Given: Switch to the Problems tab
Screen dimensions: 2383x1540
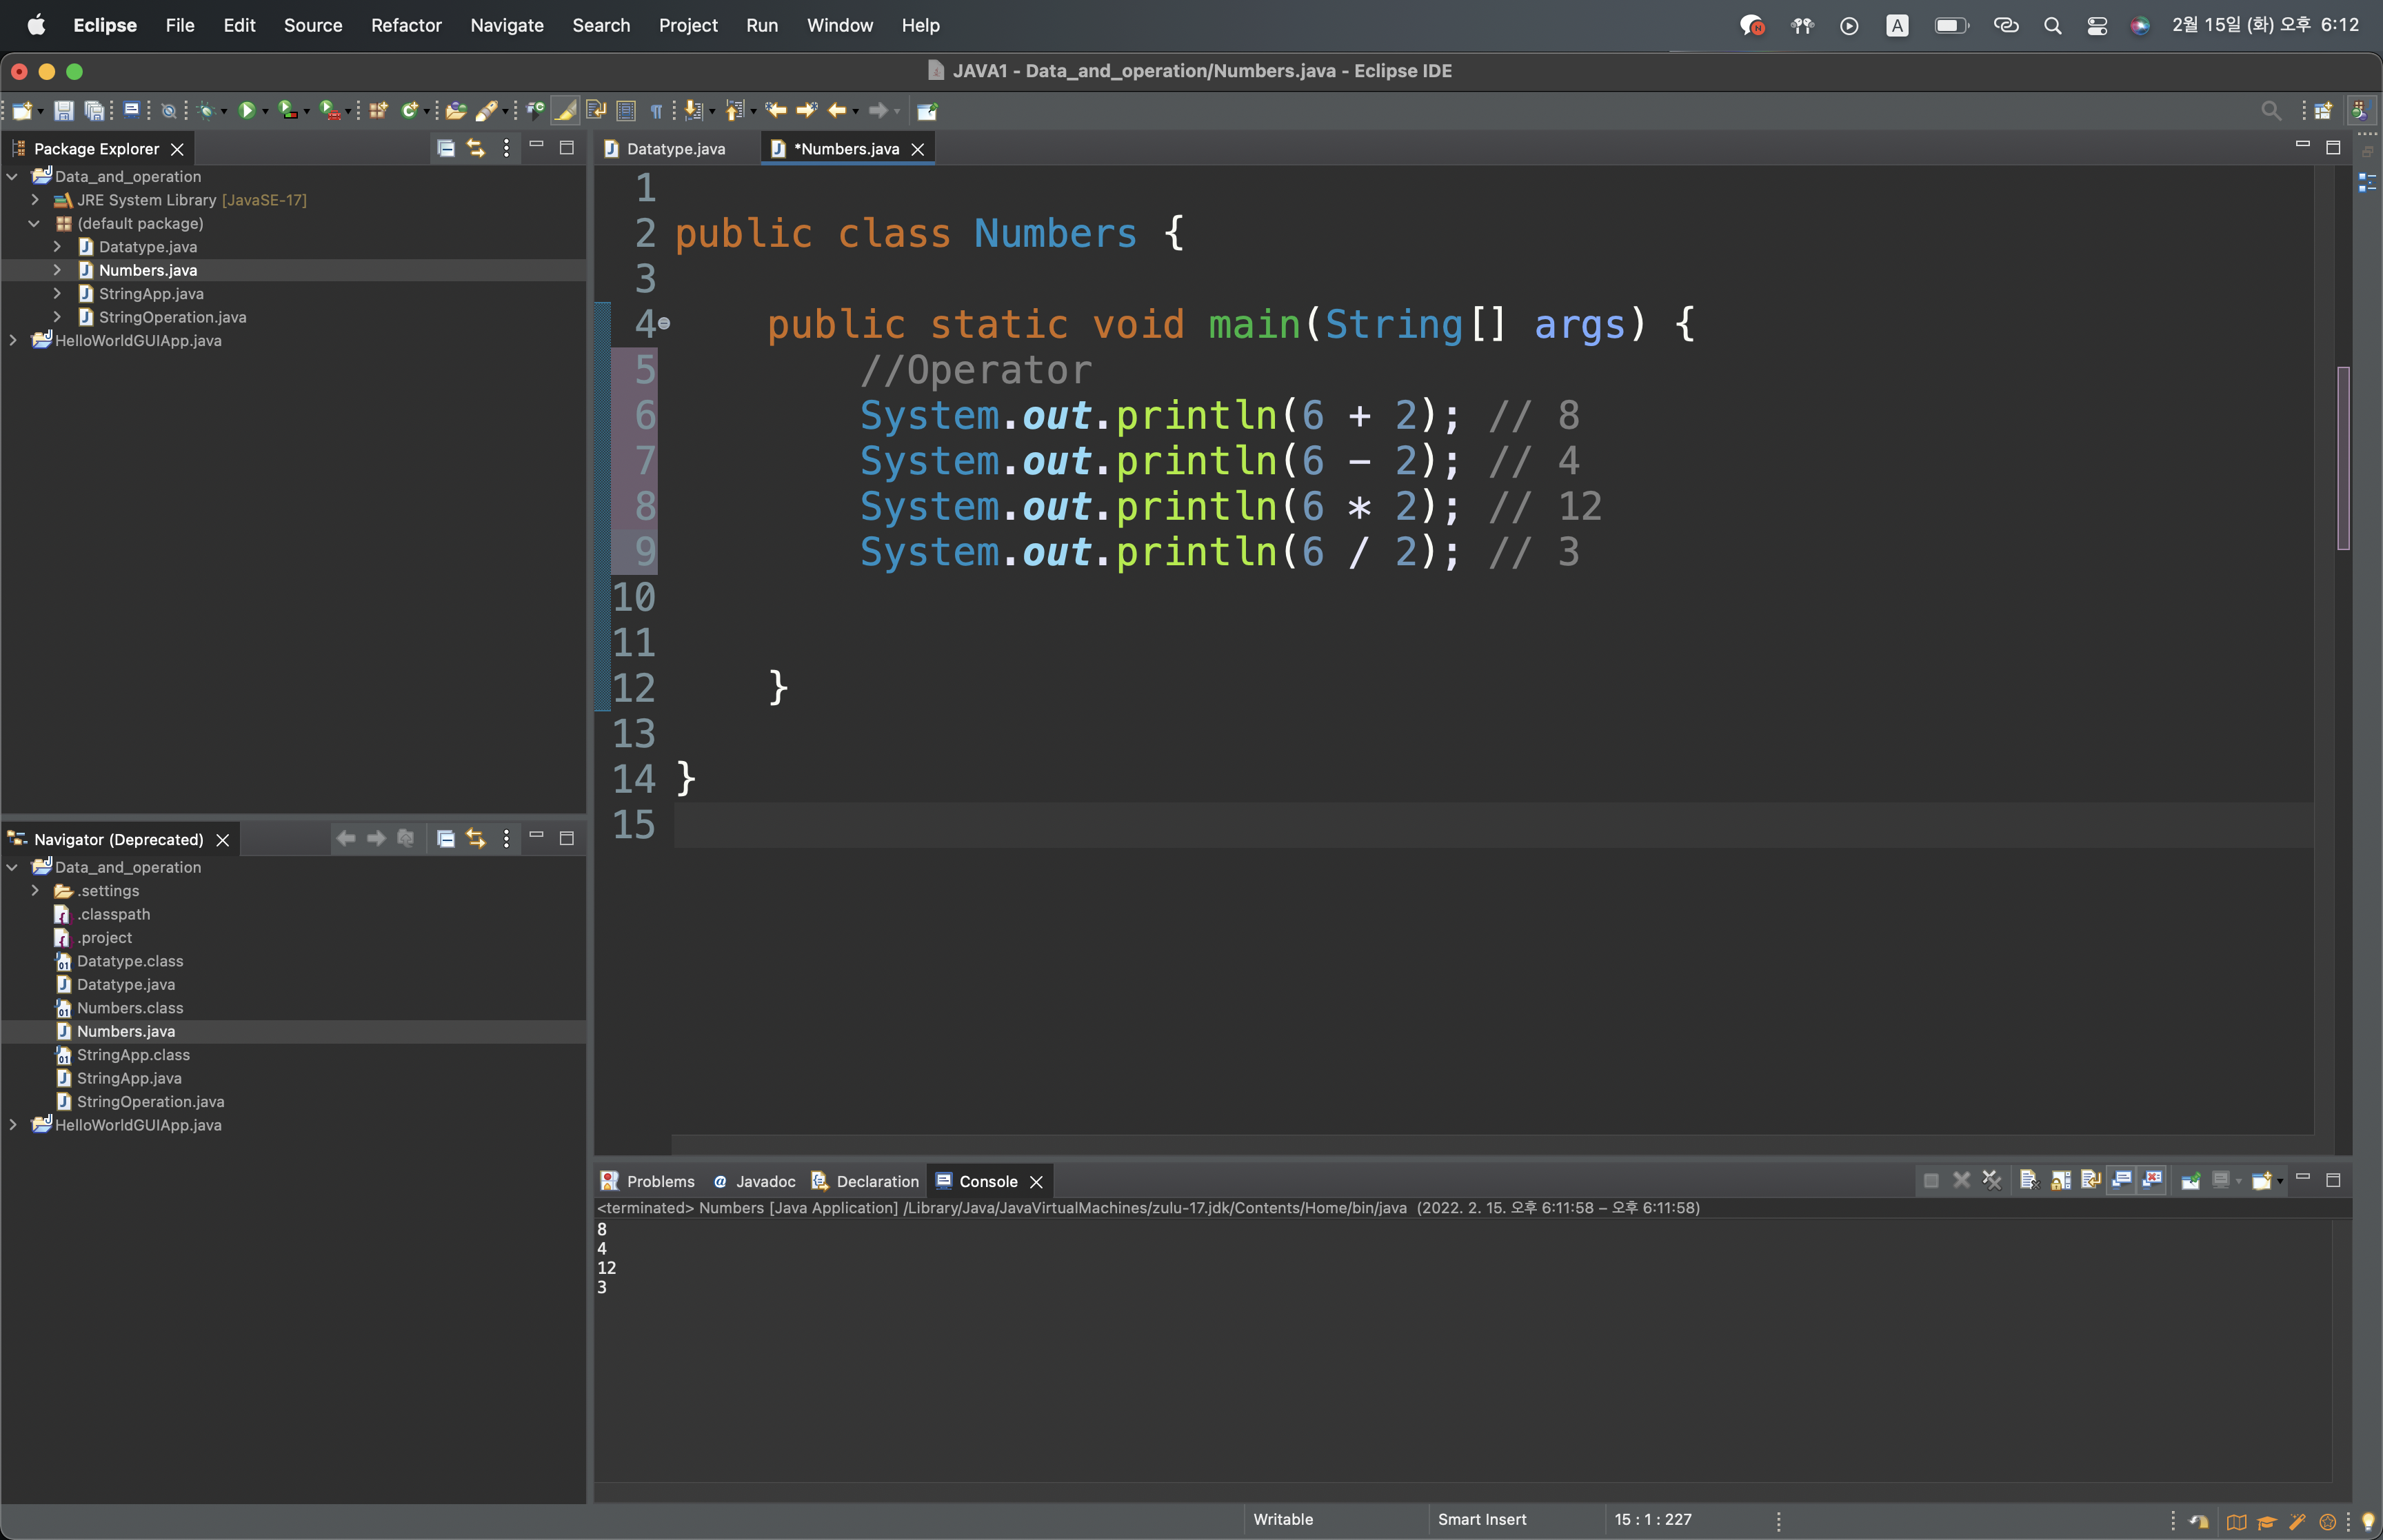Looking at the screenshot, I should 659,1181.
